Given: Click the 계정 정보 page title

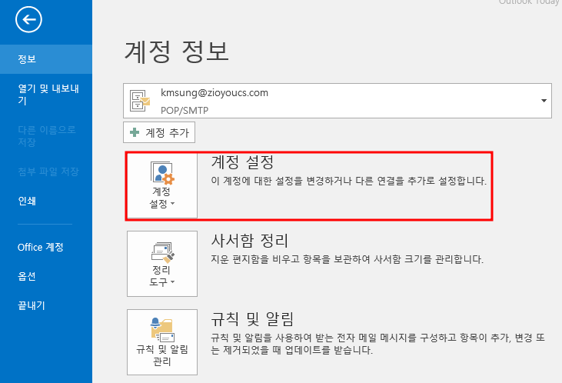Looking at the screenshot, I should click(176, 52).
